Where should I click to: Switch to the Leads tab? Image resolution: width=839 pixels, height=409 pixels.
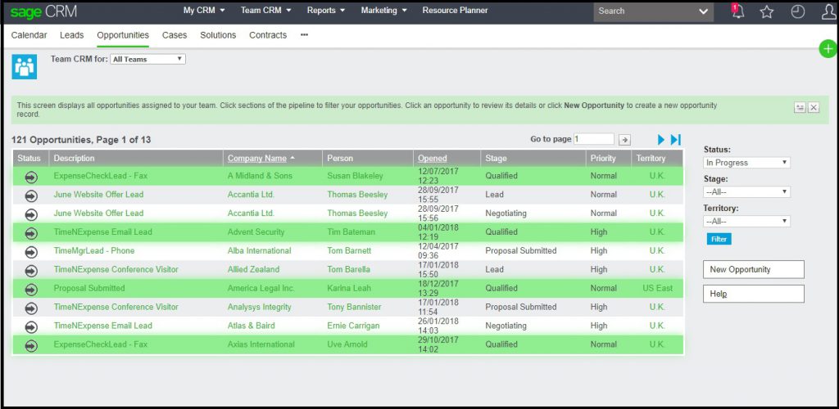click(72, 35)
